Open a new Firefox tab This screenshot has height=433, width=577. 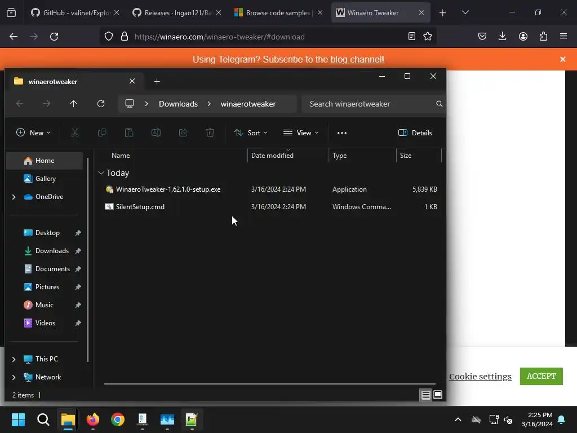(443, 13)
